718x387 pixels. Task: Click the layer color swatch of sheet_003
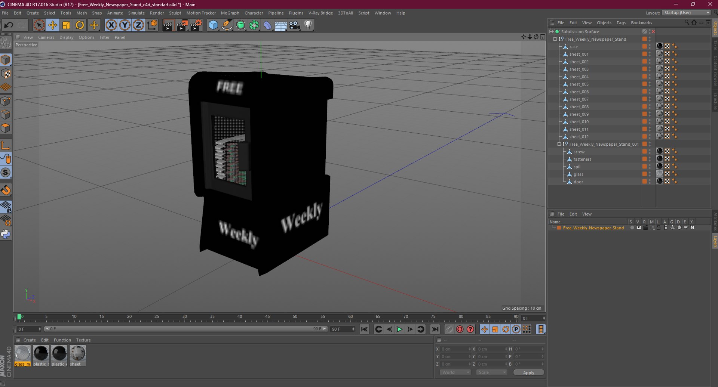644,69
